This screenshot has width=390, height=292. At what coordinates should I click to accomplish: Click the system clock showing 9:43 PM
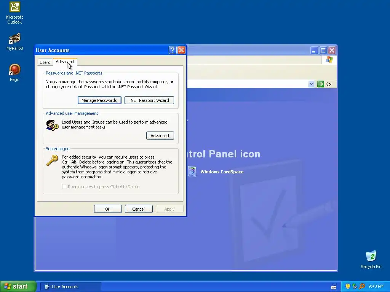376,286
